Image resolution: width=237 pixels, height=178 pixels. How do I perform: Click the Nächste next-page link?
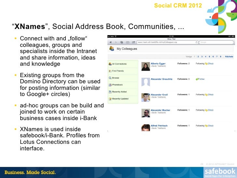229,57
